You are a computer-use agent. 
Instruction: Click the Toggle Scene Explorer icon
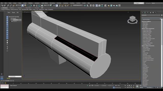[x=91, y=6]
